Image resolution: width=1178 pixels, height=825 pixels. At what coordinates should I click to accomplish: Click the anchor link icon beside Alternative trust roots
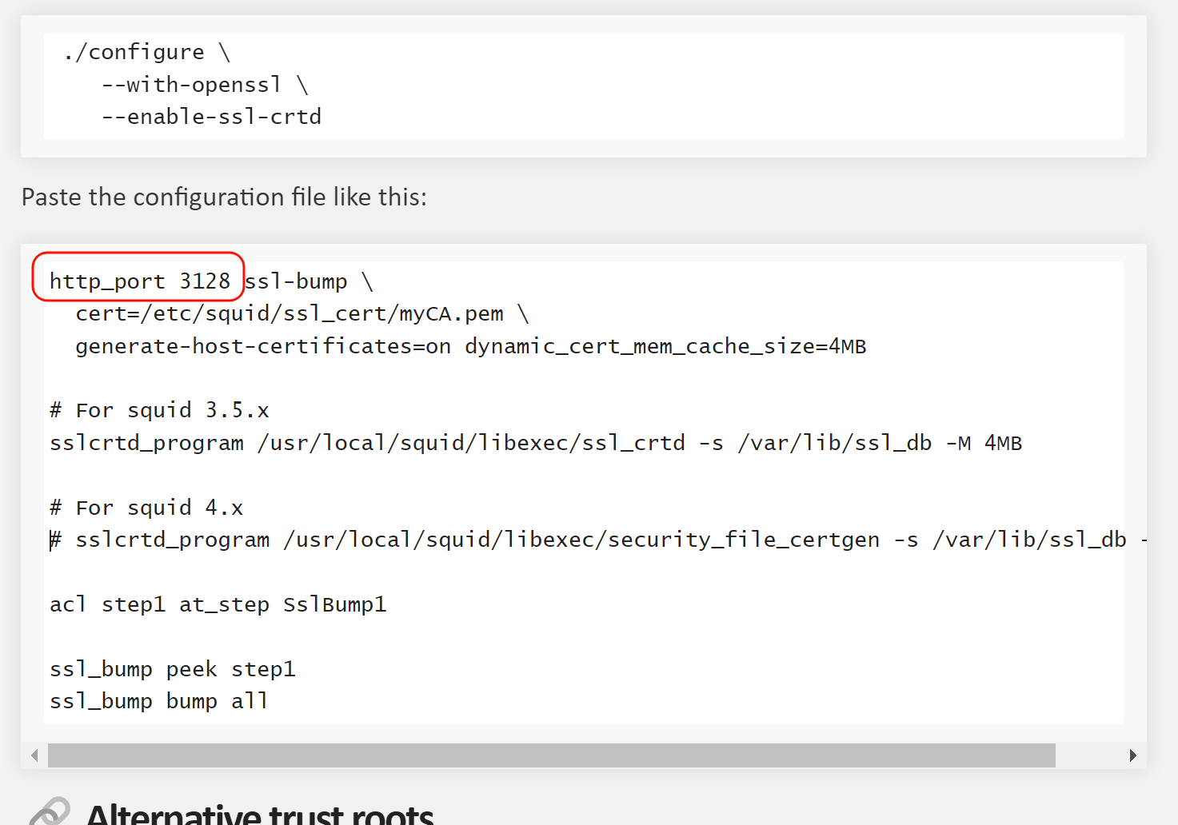click(50, 811)
